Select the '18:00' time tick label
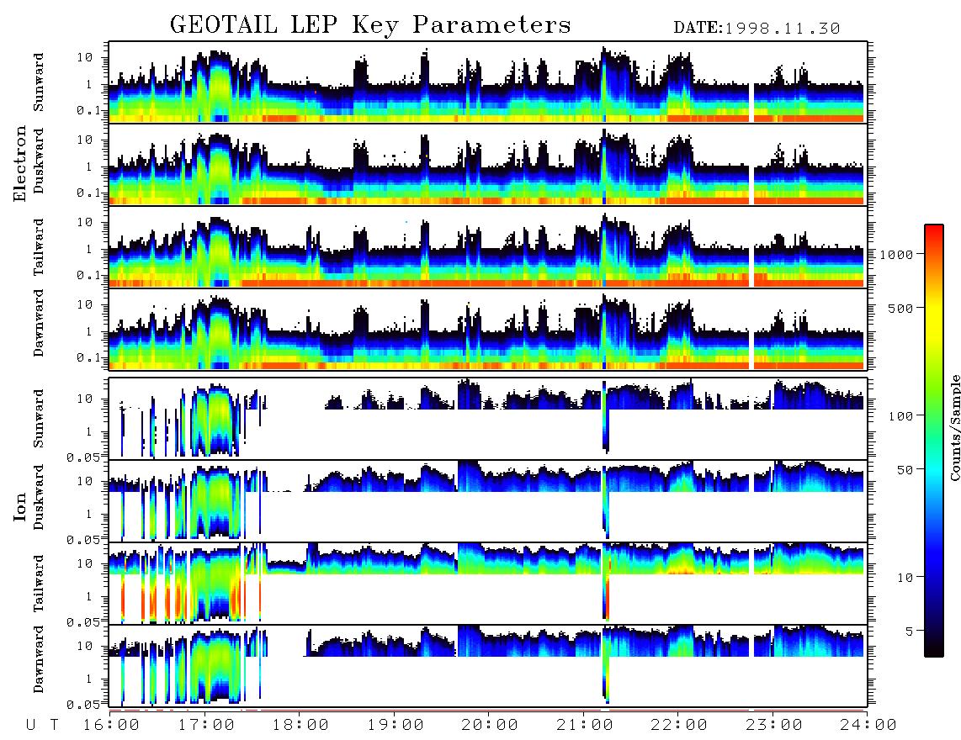 301,726
